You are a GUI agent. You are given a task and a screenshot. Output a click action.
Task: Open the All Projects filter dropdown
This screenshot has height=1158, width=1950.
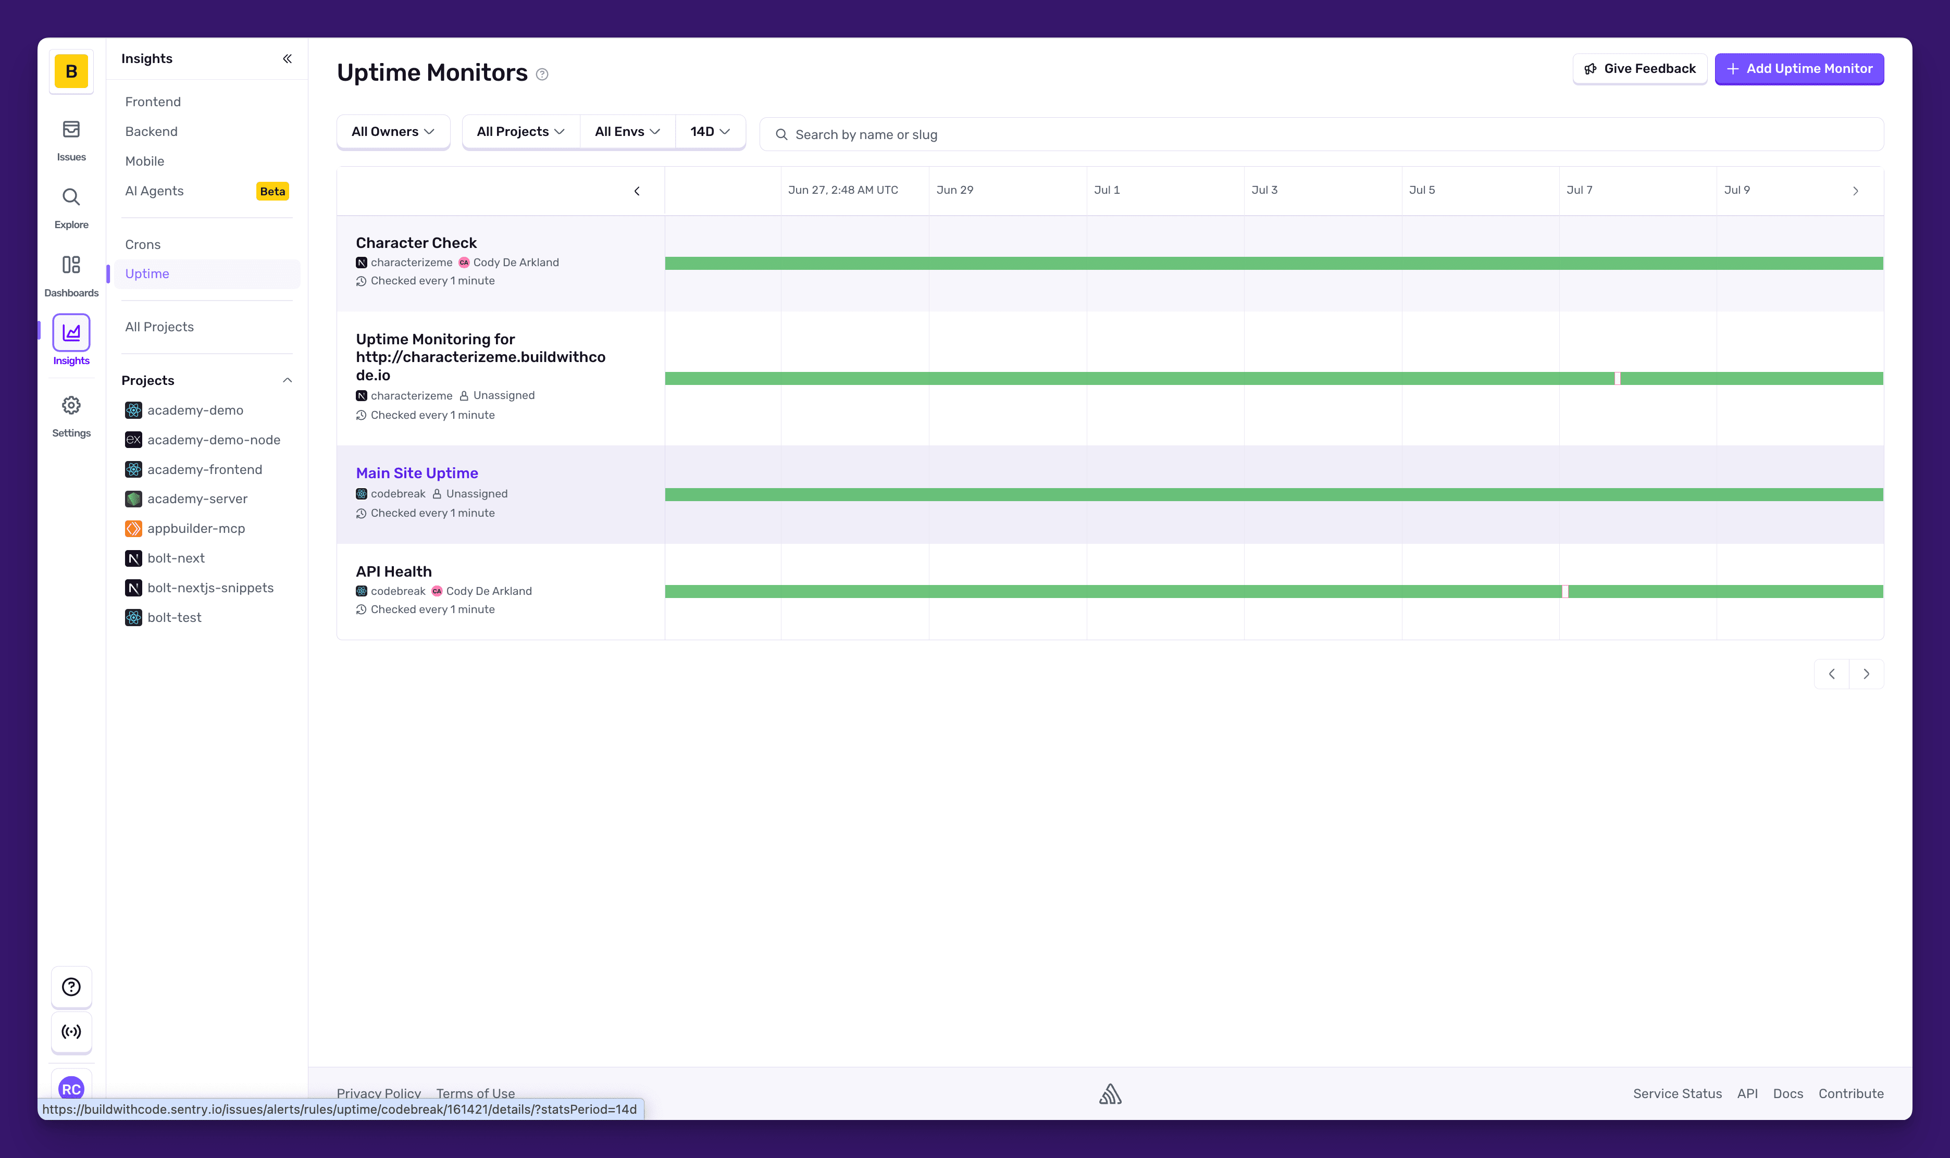coord(520,132)
